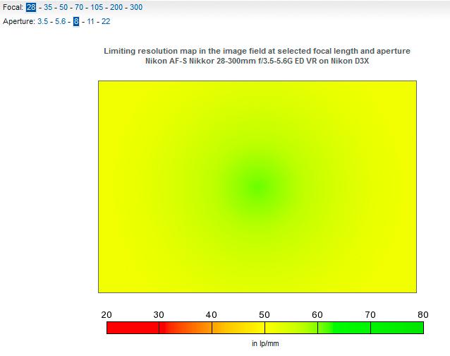
Task: Click the green center of resolution map
Action: pyautogui.click(x=257, y=186)
